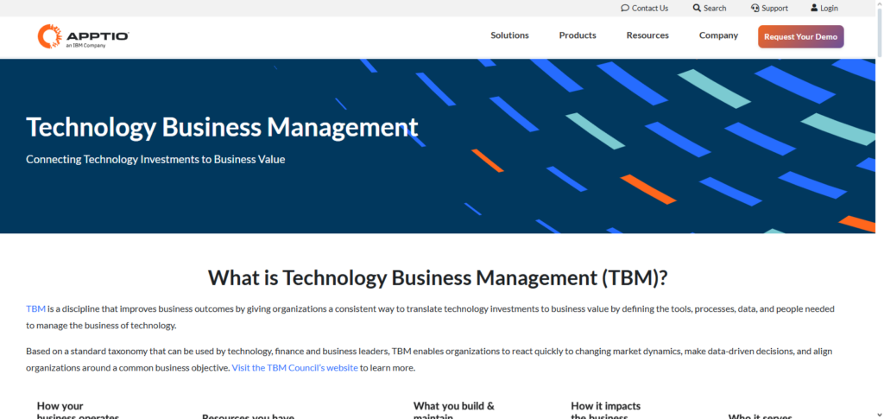Open the Products menu
The image size is (884, 419).
click(578, 35)
